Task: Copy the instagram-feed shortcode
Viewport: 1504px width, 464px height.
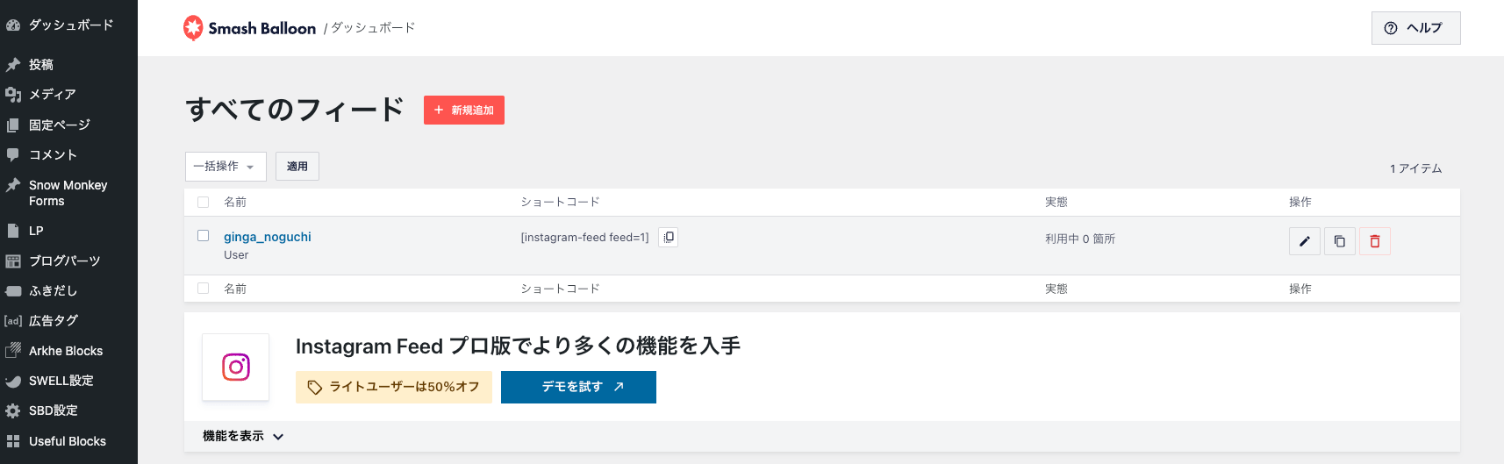Action: tap(668, 237)
